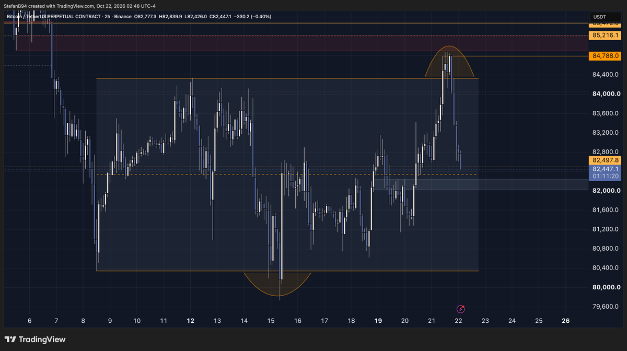Screen dimensions: 627x351
Task: Click date 24 on the time axis
Action: pos(512,321)
